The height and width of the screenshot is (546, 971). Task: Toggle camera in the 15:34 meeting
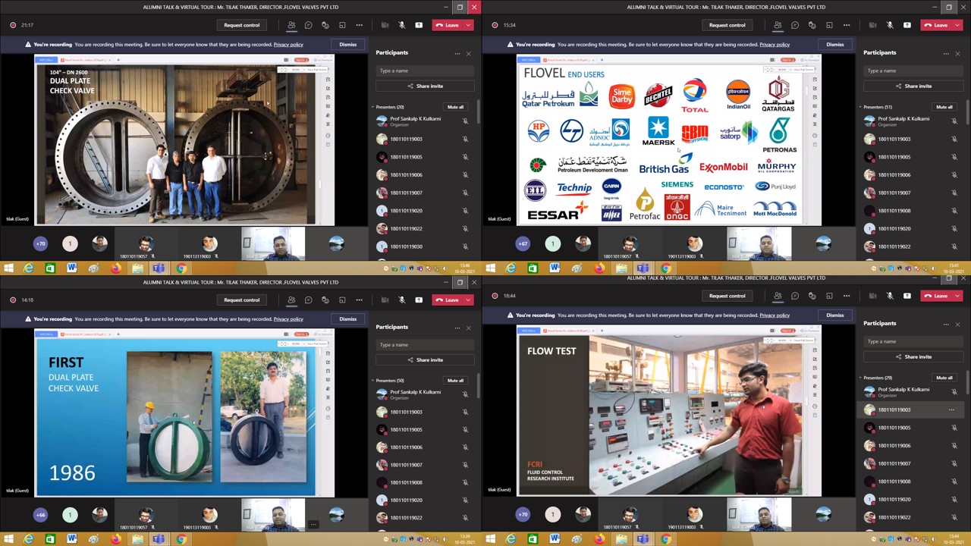(x=873, y=25)
